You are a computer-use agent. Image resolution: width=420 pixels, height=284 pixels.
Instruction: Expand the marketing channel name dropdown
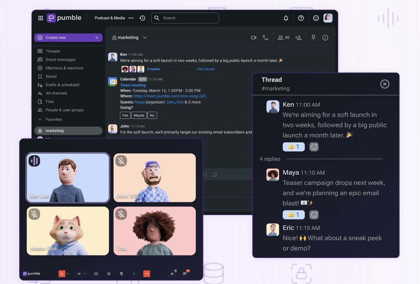click(x=145, y=38)
